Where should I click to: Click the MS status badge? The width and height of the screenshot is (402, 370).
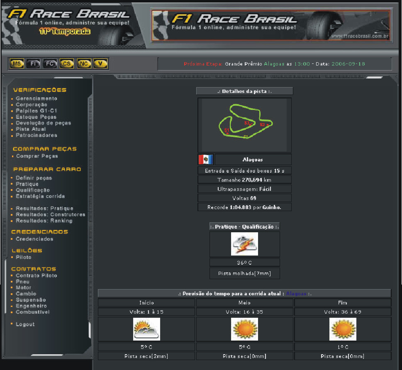17,64
